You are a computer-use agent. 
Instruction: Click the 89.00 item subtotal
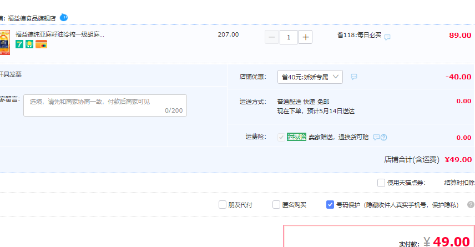460,35
